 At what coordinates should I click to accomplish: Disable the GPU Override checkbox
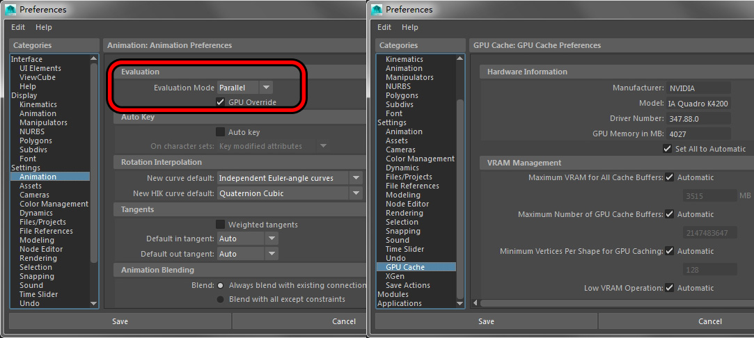(221, 102)
